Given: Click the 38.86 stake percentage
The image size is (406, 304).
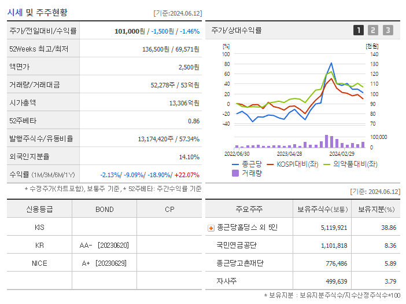Looking at the screenshot, I should tap(389, 228).
